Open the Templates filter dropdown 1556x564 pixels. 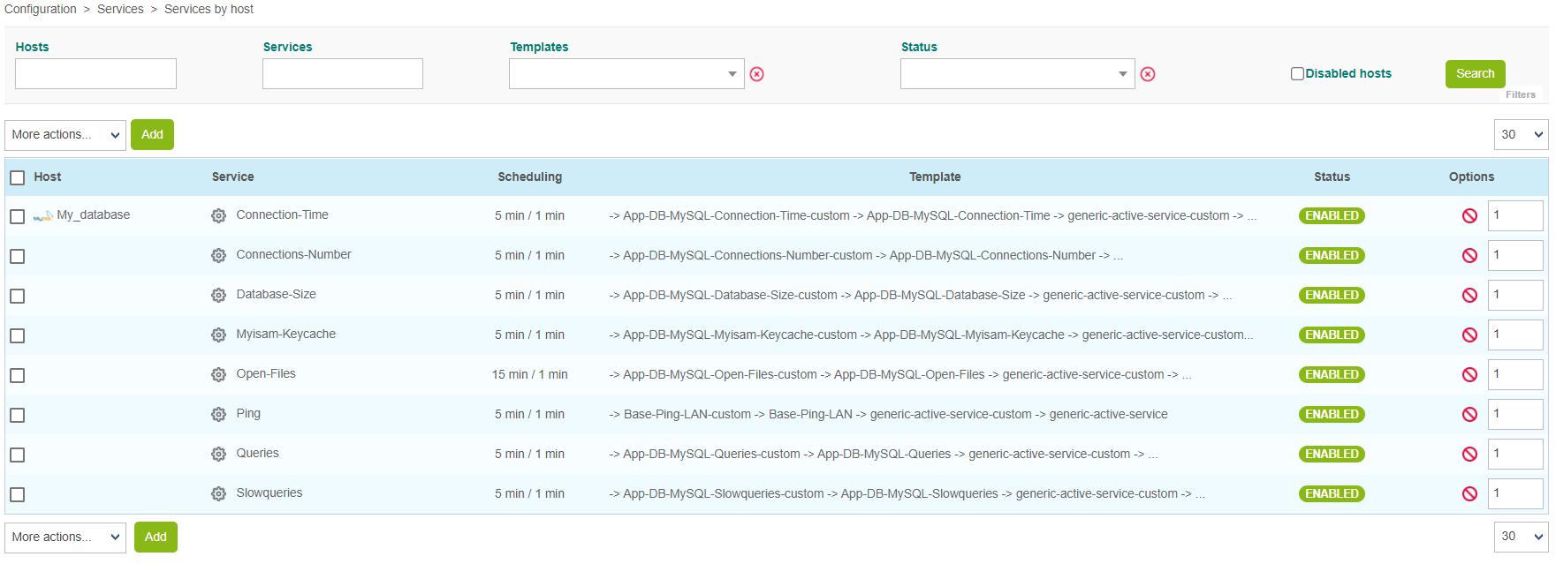[x=626, y=74]
